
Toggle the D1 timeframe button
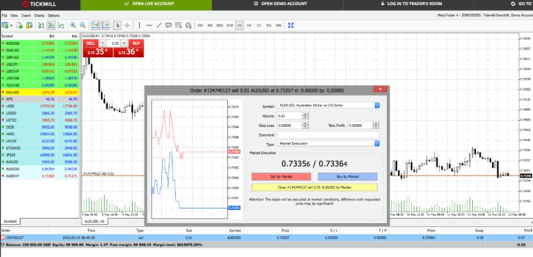pos(259,25)
